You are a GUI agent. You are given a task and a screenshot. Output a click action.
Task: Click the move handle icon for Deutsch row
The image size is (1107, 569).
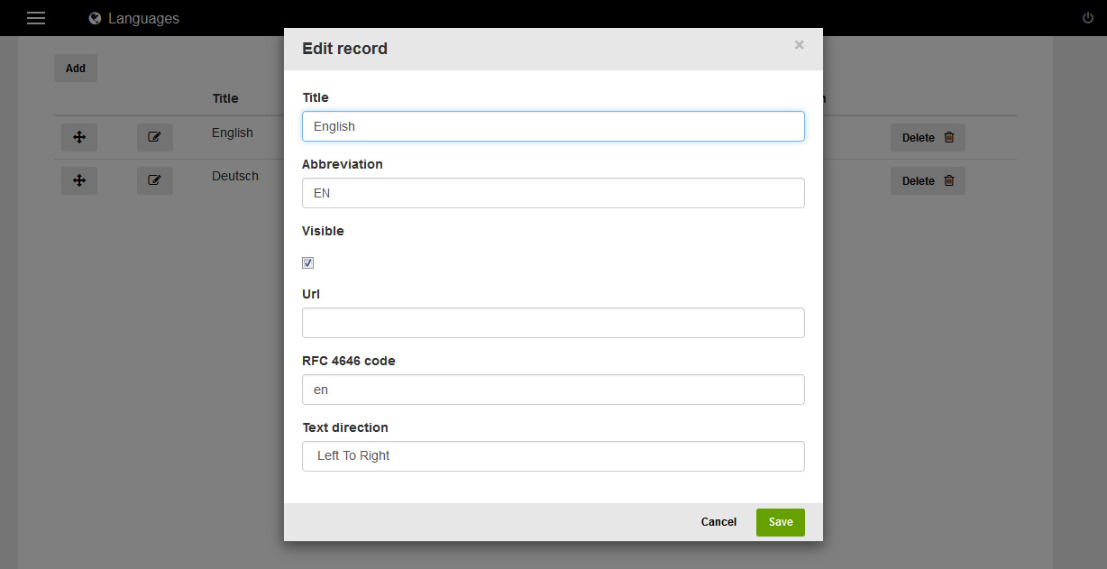click(x=79, y=180)
